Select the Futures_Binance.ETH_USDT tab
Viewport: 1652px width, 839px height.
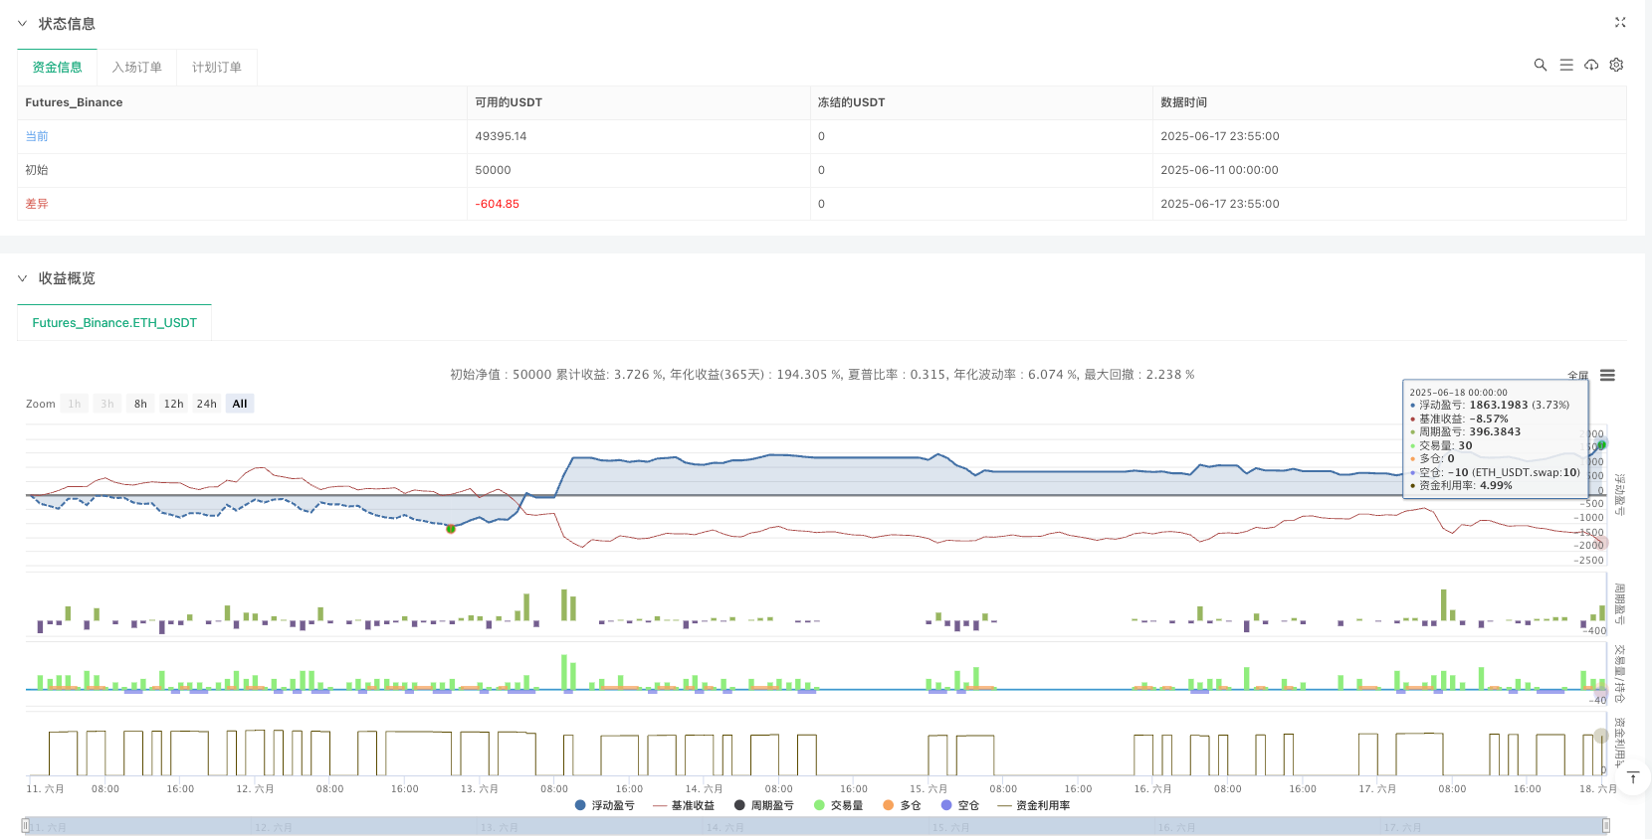[x=114, y=323]
